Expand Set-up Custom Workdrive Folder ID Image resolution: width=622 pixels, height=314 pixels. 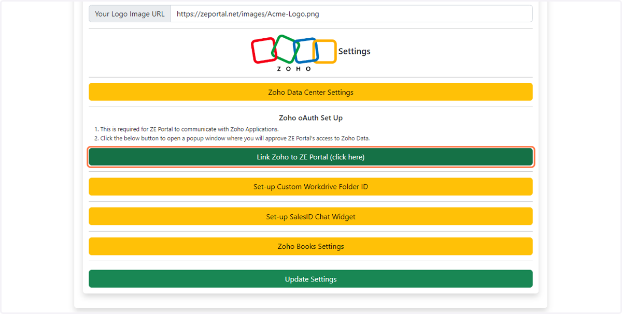coord(310,187)
